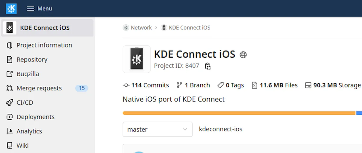Open the 1 Branch link
Image resolution: width=362 pixels, height=153 pixels.
pos(193,85)
